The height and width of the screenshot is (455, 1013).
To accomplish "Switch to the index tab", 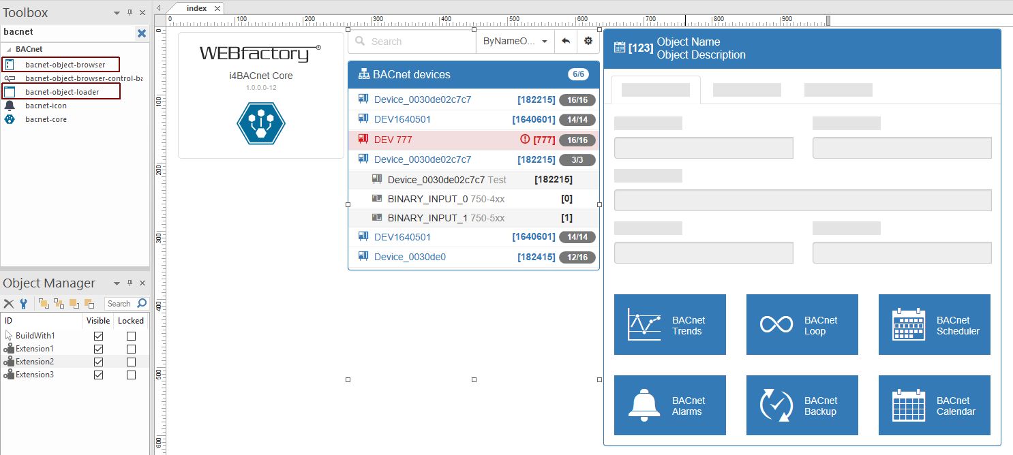I will [x=198, y=8].
